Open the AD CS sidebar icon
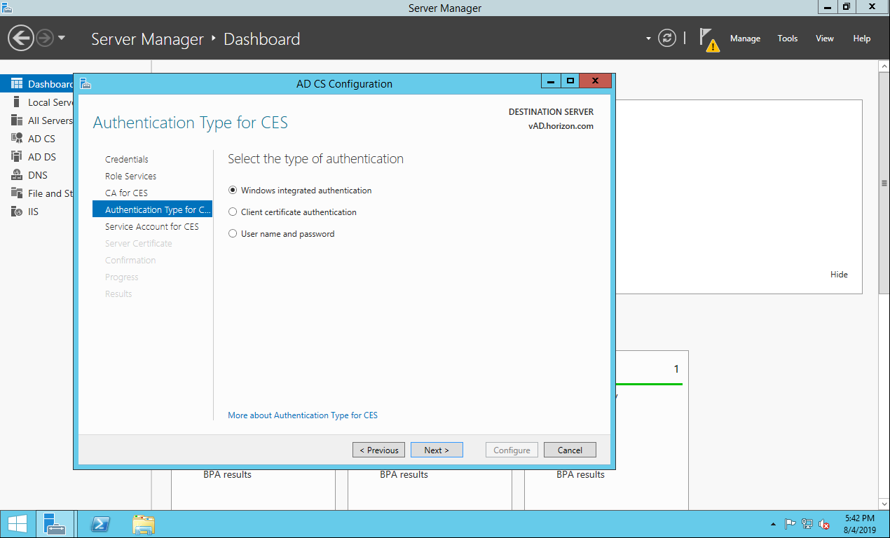The width and height of the screenshot is (890, 538). (17, 139)
